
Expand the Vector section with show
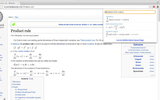(x=152, y=65)
